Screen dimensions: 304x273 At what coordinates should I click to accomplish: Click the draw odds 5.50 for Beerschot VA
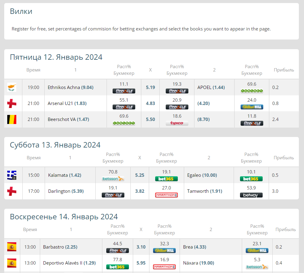[x=150, y=119]
